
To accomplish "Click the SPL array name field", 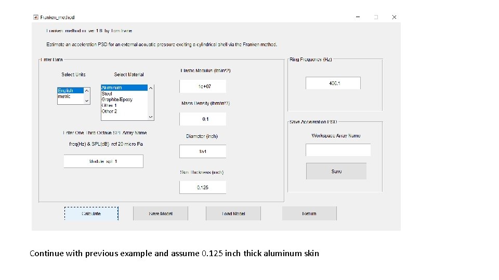I will 103,161.
